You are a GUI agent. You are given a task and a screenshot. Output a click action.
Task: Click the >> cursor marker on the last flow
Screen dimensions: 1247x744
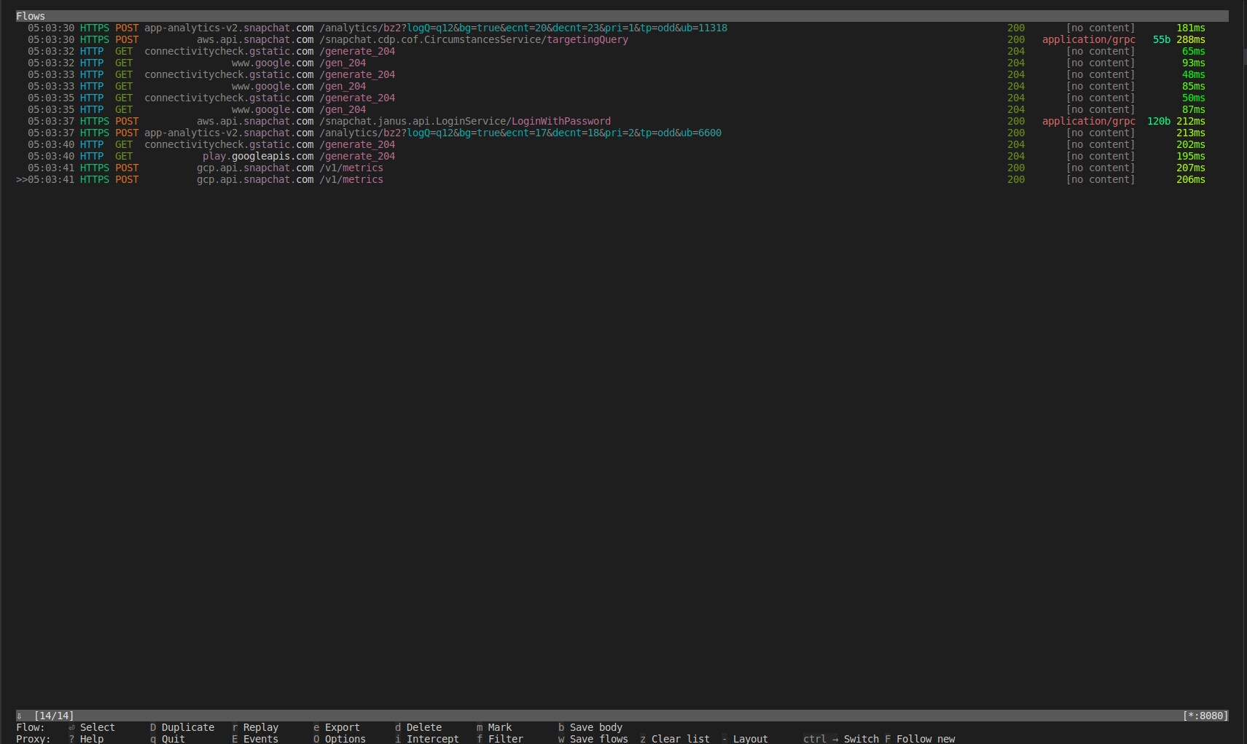(21, 179)
